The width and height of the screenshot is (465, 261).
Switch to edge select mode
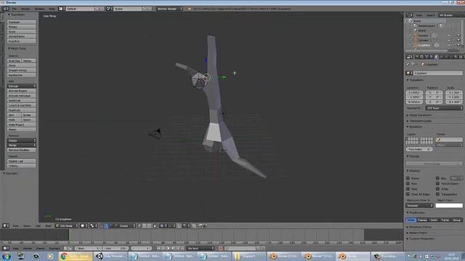tap(145, 225)
